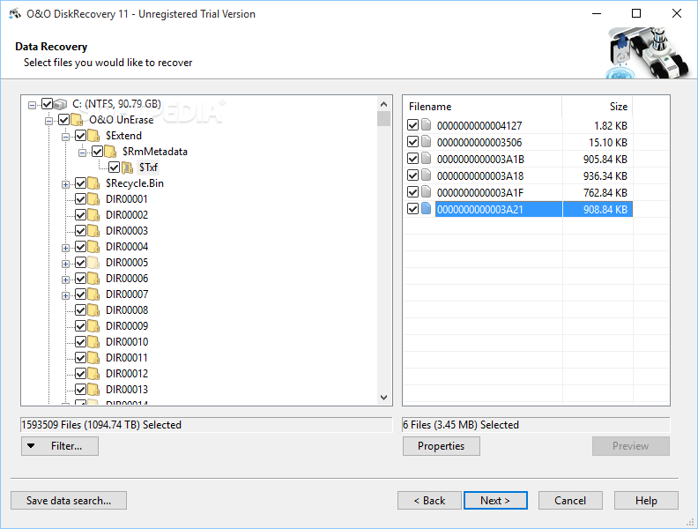The height and width of the screenshot is (529, 698).
Task: Click the $Recycle.Bin folder icon
Action: (94, 183)
